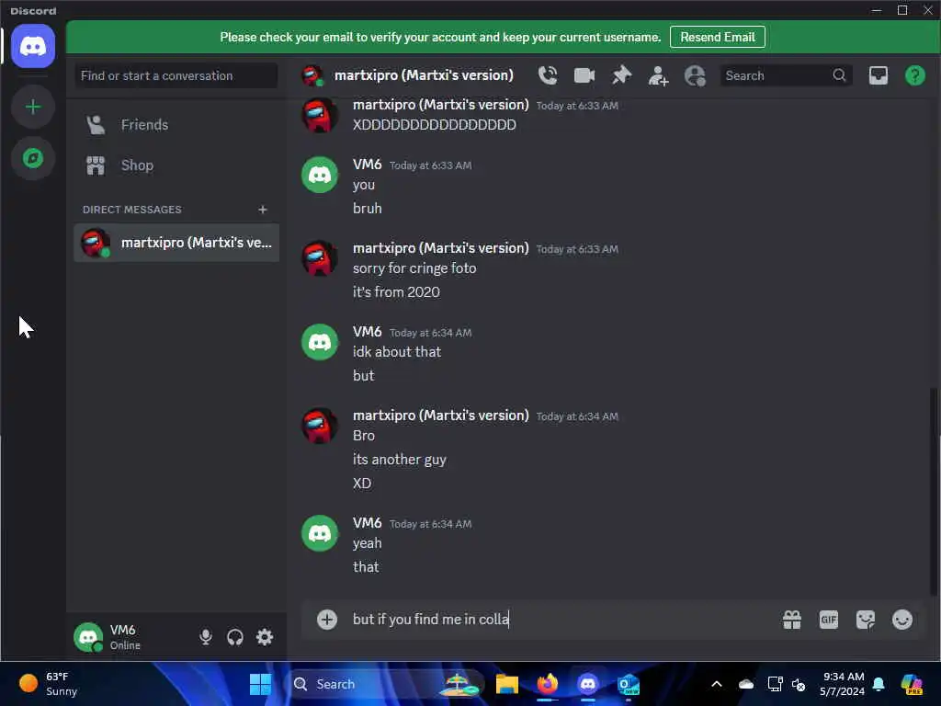Screen dimensions: 941x706
Task: Click the message 'its another guy'
Action: coord(399,460)
